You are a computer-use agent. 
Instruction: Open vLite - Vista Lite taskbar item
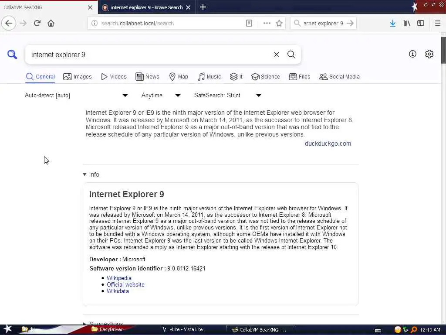[182, 329]
